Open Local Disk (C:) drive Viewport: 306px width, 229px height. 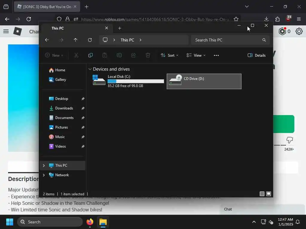(128, 81)
